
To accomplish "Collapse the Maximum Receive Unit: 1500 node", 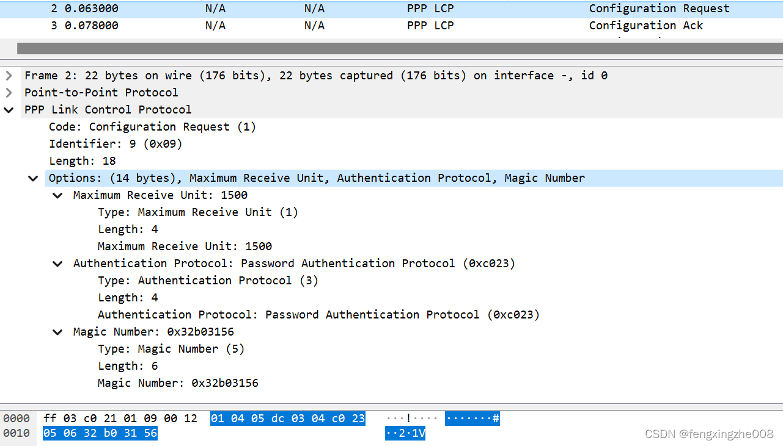I will click(x=57, y=195).
